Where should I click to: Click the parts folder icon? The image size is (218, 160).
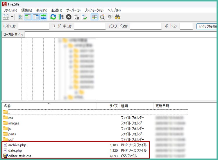[6, 134]
